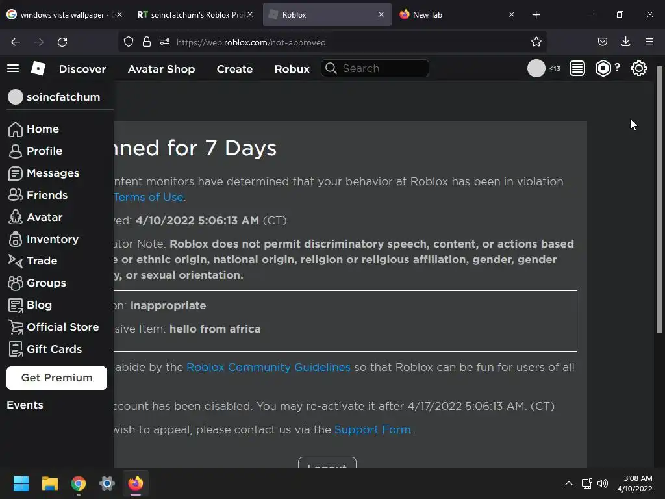Bookmark this page with the star
This screenshot has height=499, width=665.
click(x=536, y=42)
